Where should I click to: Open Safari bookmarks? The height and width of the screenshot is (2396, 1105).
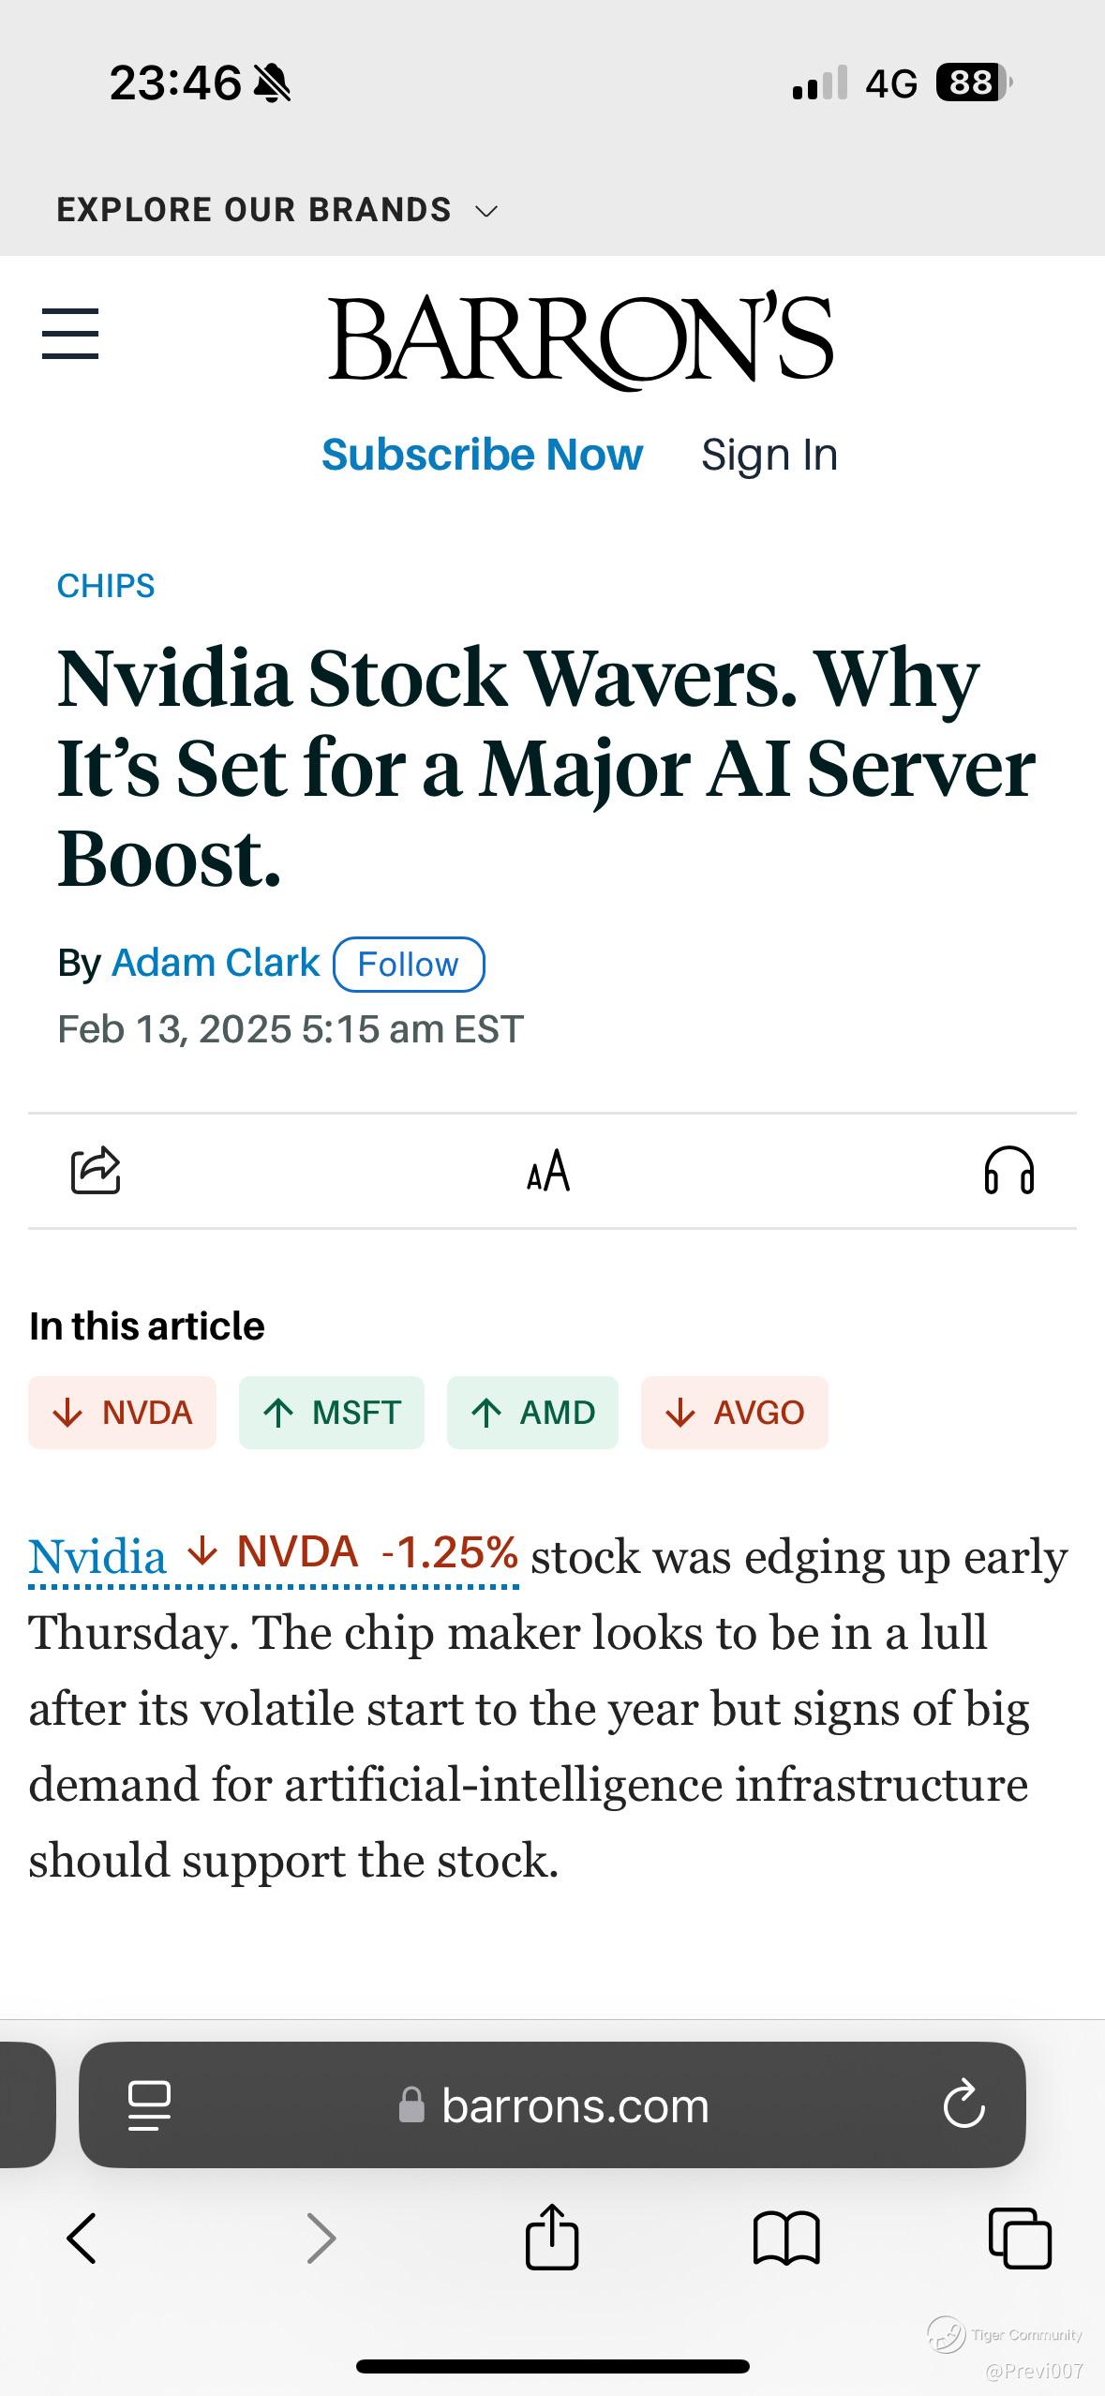[786, 2239]
